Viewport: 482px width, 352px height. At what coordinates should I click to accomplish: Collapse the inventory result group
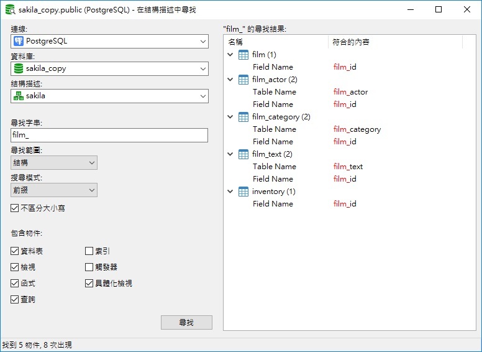click(x=230, y=192)
